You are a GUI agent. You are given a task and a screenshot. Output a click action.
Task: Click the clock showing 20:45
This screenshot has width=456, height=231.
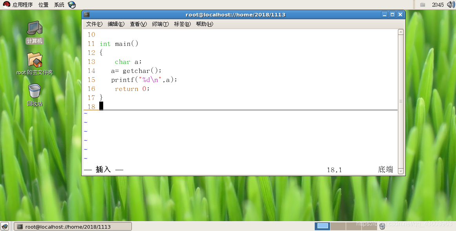click(x=438, y=5)
